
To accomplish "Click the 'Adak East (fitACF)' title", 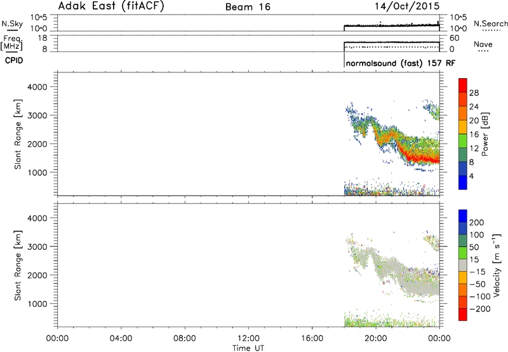I will click(x=111, y=6).
